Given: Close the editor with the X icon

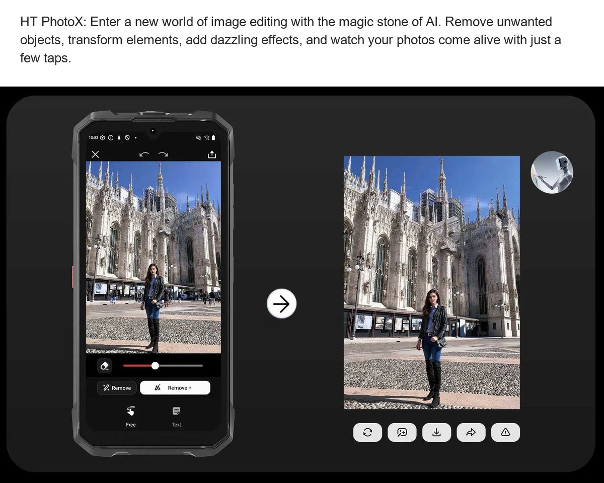Looking at the screenshot, I should pyautogui.click(x=95, y=154).
